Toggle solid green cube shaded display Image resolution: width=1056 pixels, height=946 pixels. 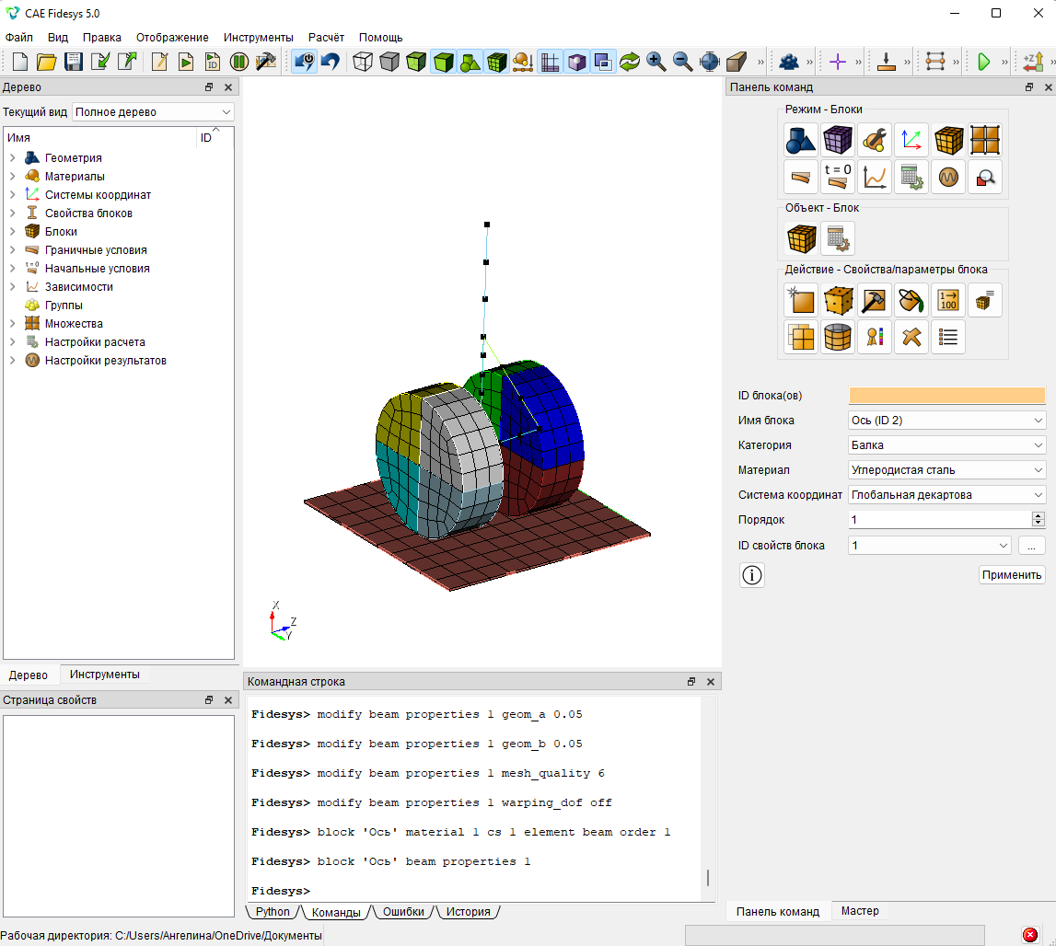(443, 62)
